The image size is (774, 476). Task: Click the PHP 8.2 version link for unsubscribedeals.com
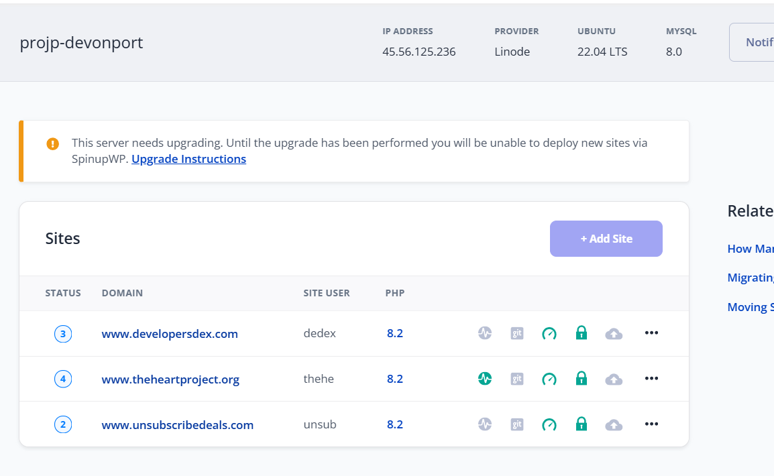coord(395,424)
